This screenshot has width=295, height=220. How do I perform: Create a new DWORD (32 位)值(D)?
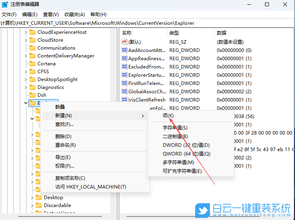click(x=191, y=145)
